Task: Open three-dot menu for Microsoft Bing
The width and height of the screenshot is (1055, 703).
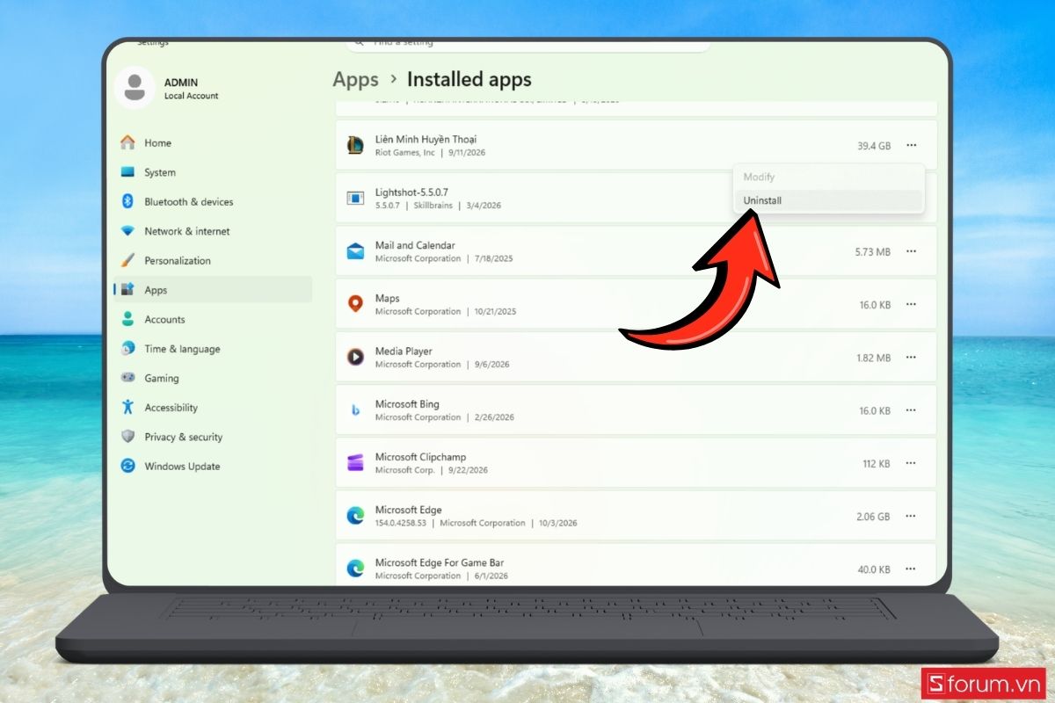Action: pyautogui.click(x=911, y=410)
